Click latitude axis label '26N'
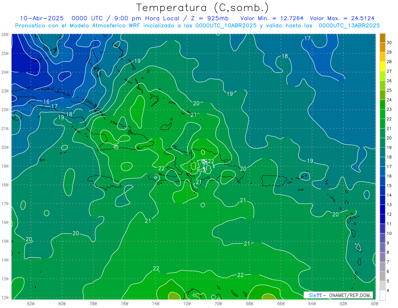The width and height of the screenshot is (398, 308). coord(5,35)
